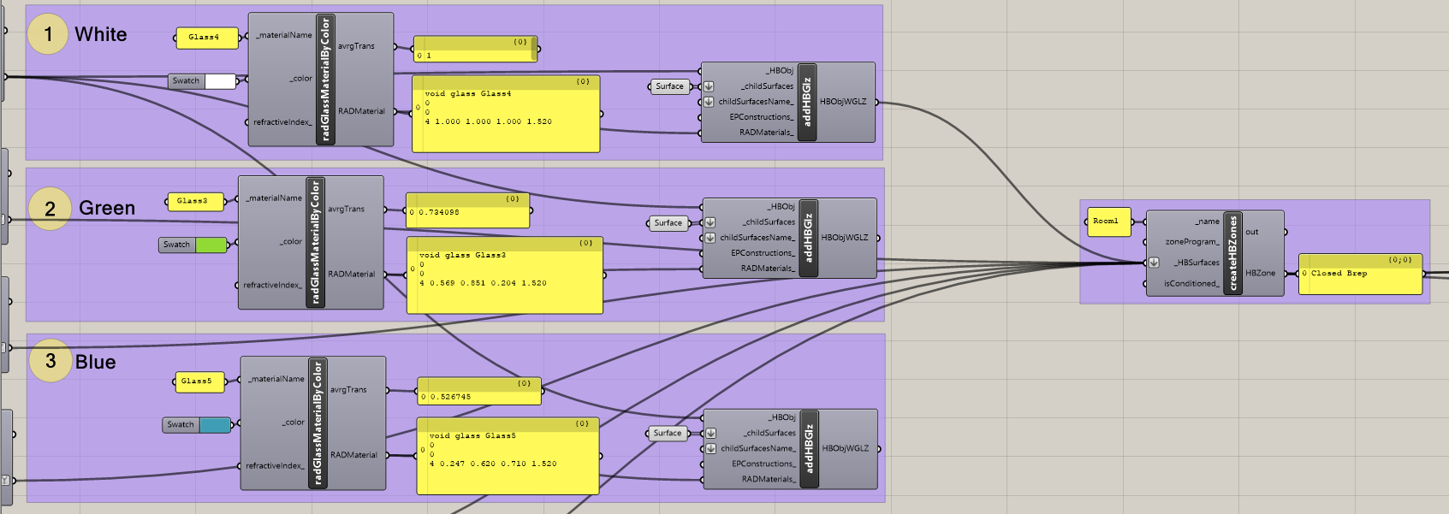Select the Glass5 name panel
This screenshot has height=514, width=1449.
(199, 381)
